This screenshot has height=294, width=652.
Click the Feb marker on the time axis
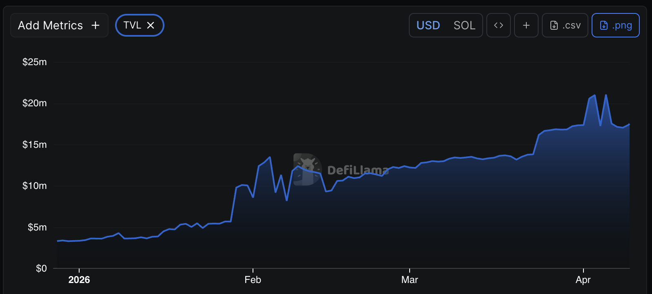(x=253, y=280)
